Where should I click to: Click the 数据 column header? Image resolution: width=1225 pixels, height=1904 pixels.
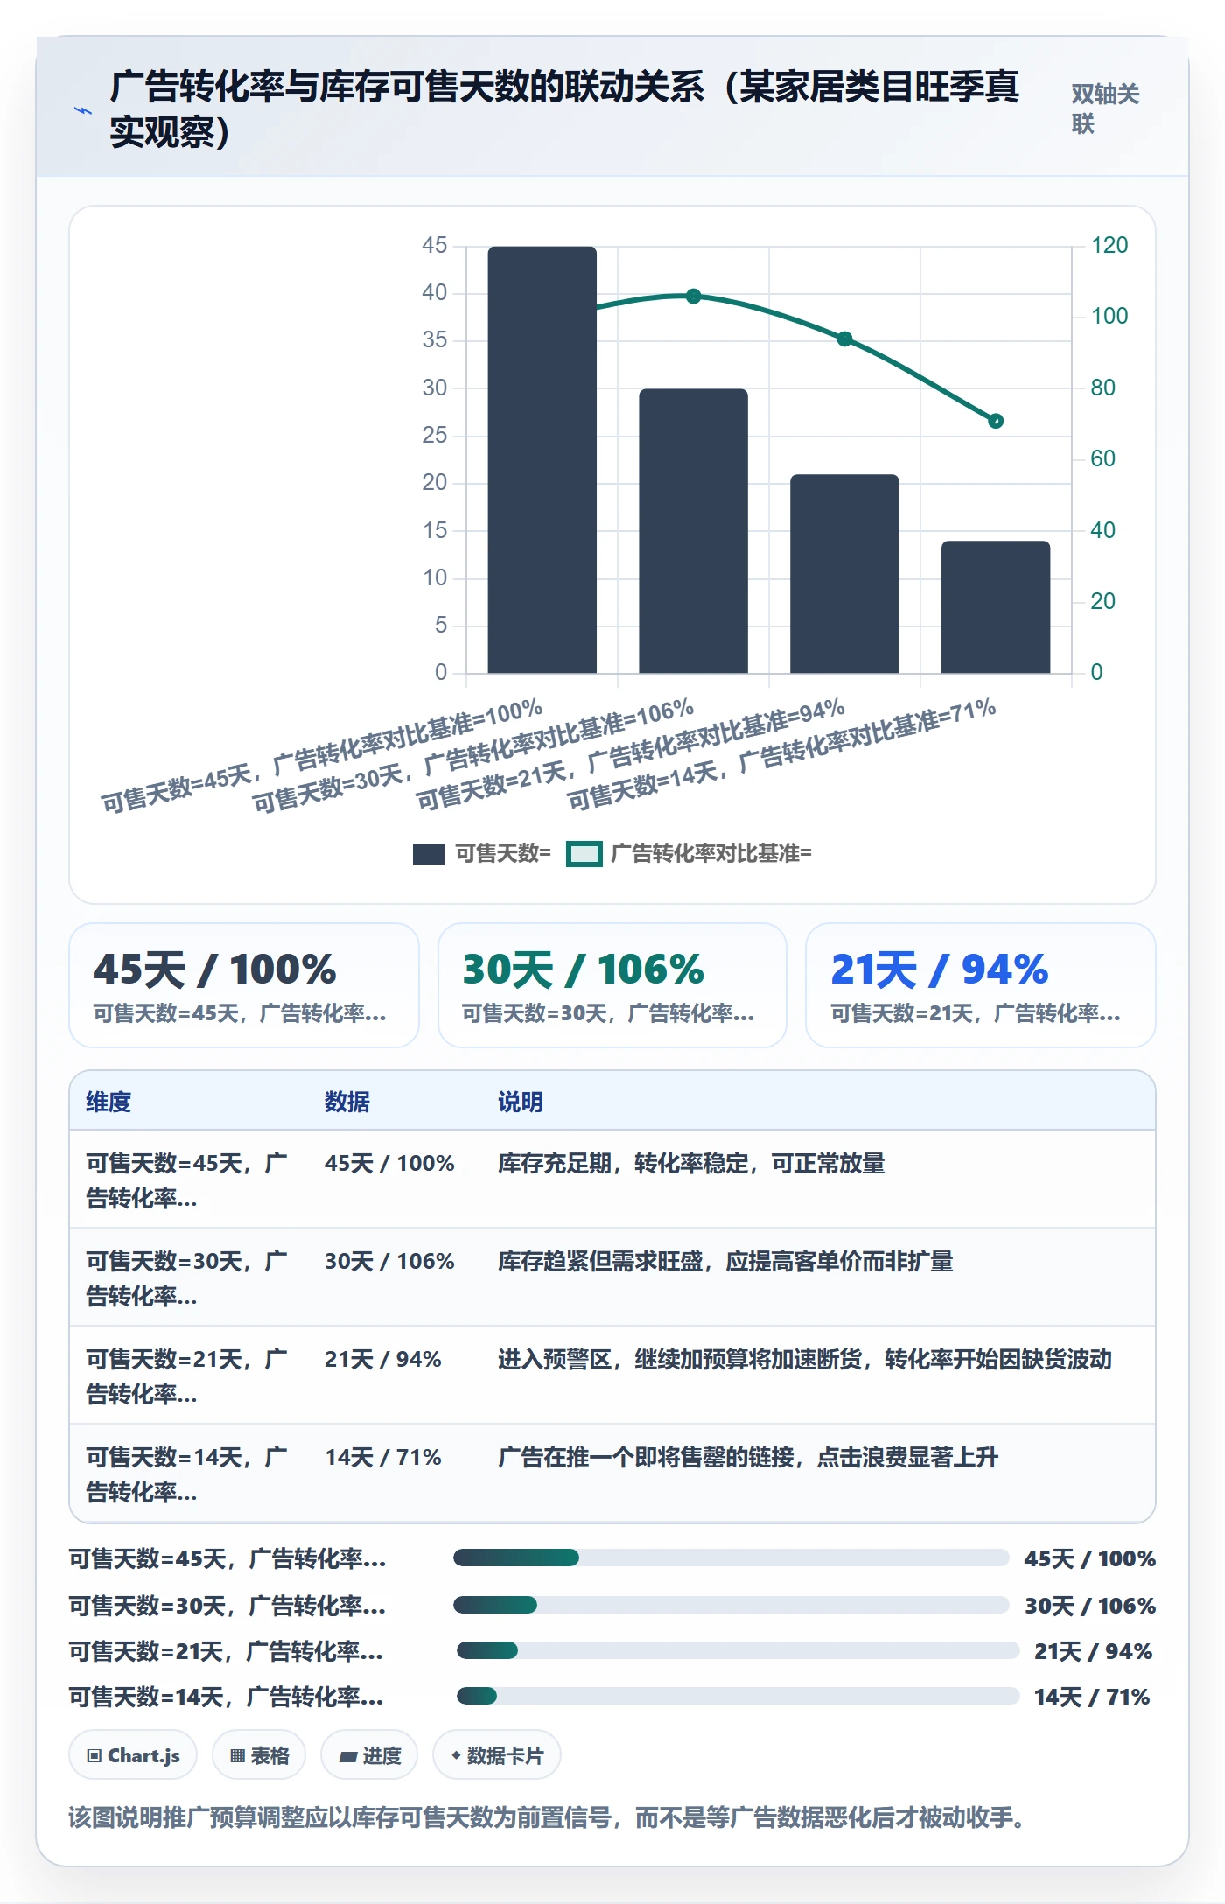point(347,1102)
